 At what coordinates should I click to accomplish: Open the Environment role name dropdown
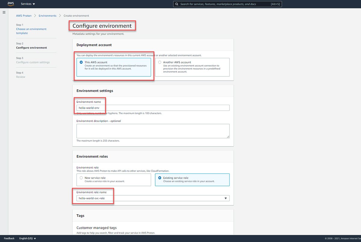(x=226, y=198)
